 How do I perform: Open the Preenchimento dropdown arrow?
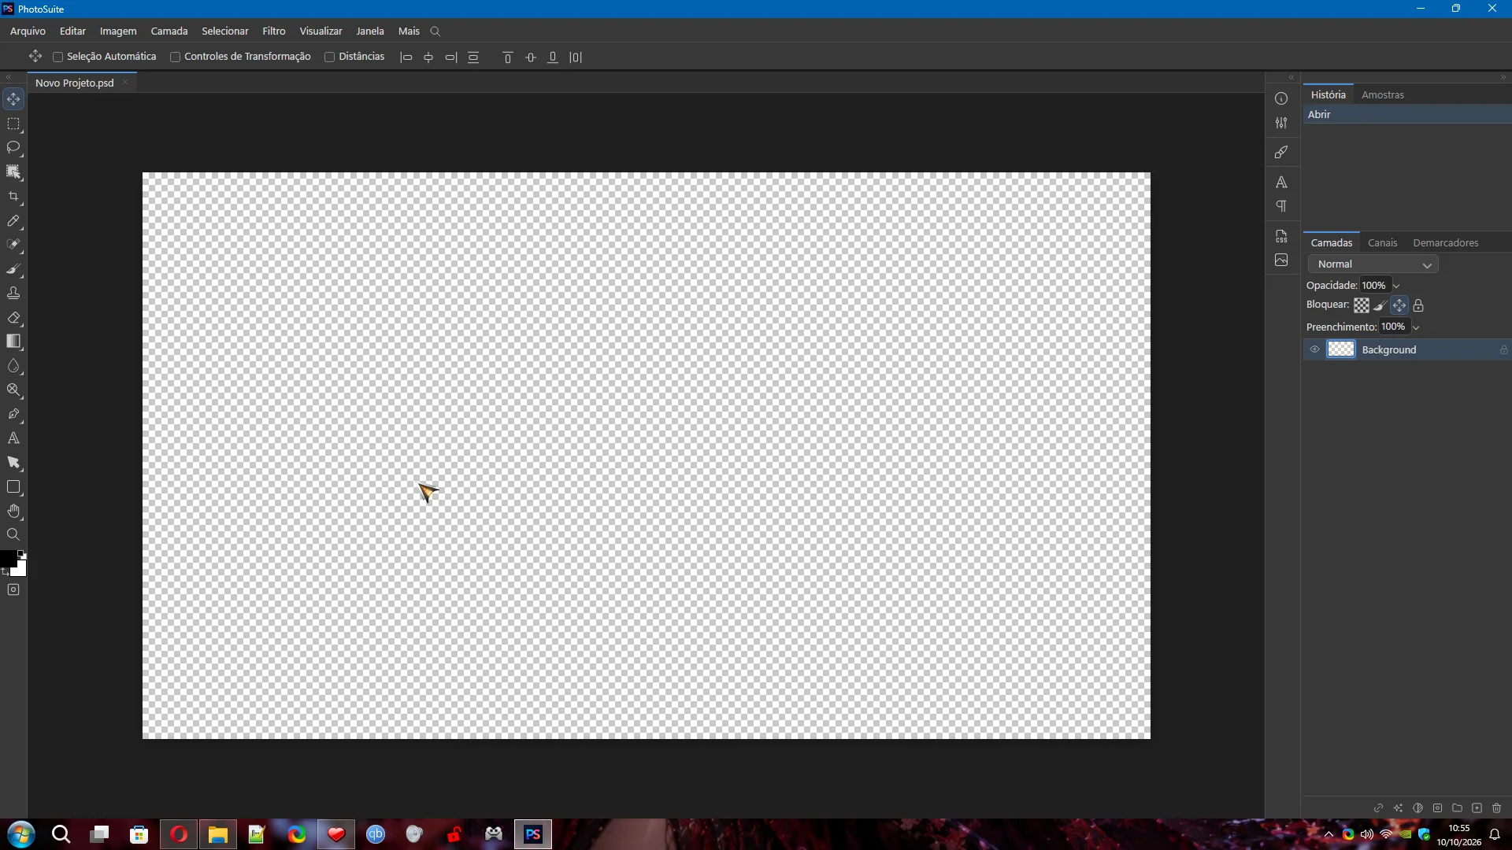click(x=1416, y=327)
